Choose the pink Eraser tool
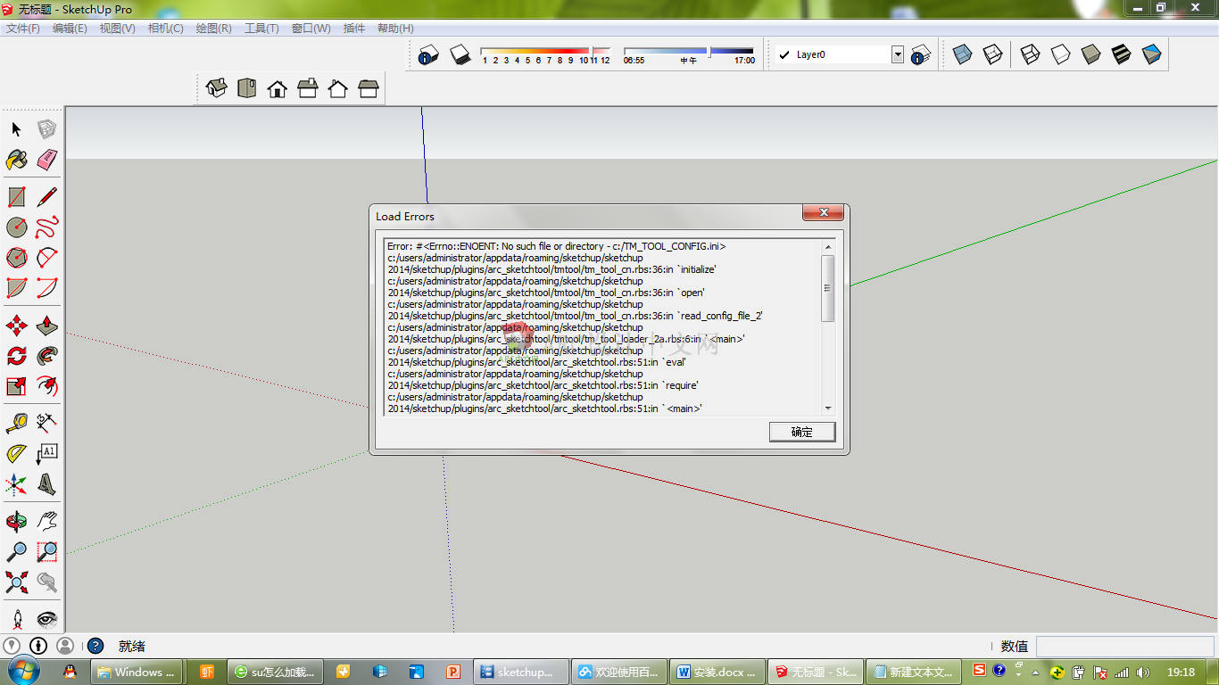1219x685 pixels. point(47,160)
